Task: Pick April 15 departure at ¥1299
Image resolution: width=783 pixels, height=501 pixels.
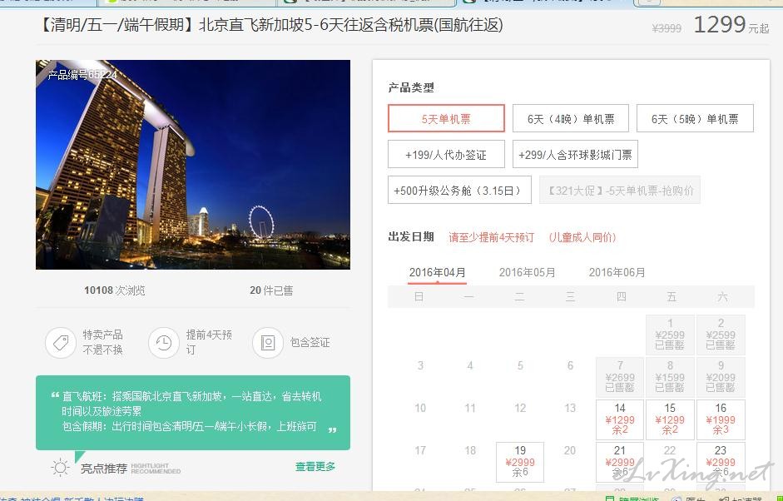Action: click(670, 419)
